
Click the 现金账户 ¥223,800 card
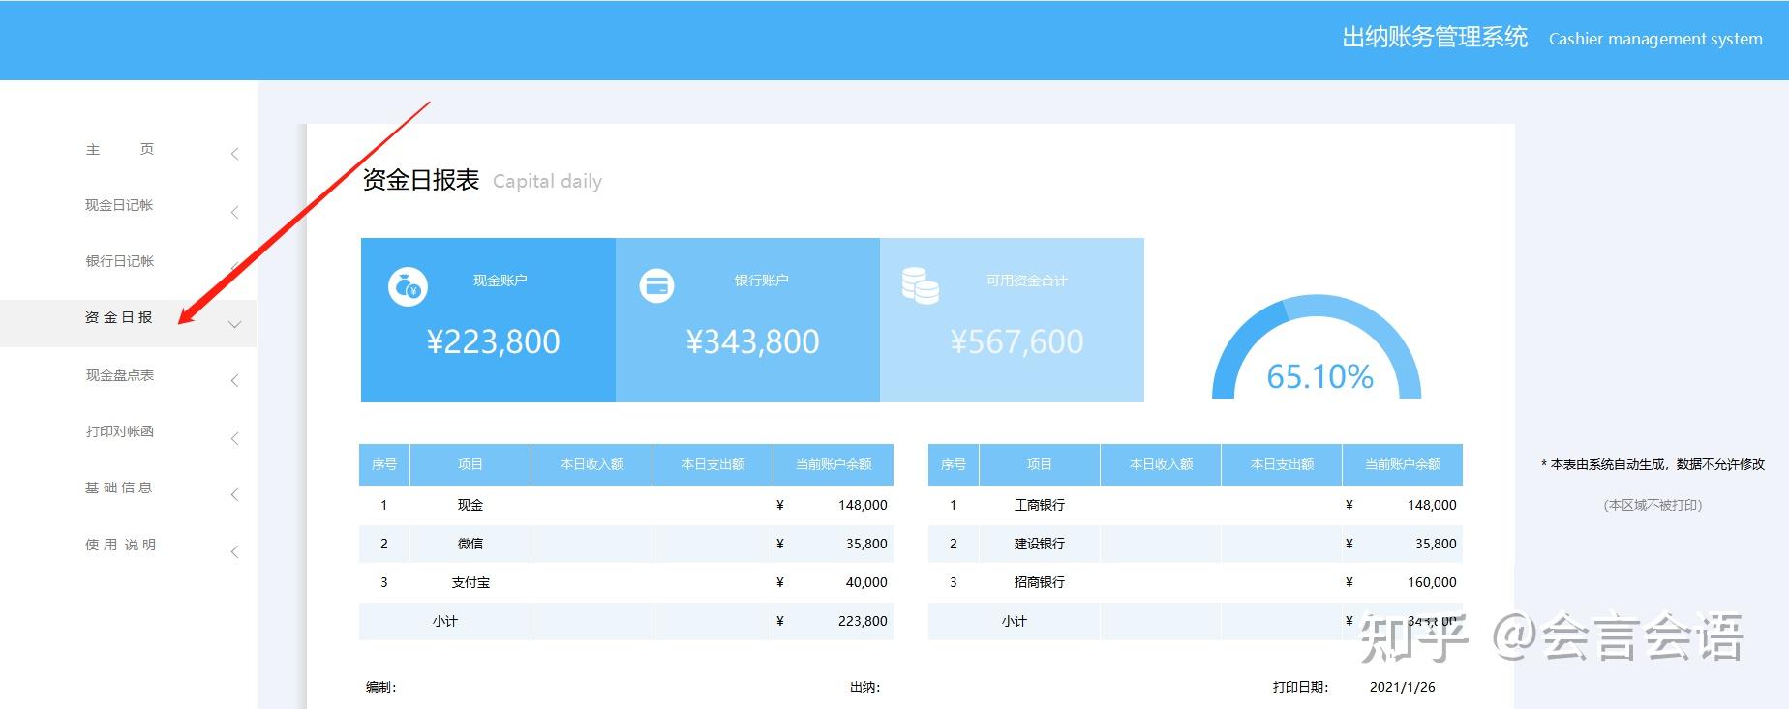click(488, 320)
